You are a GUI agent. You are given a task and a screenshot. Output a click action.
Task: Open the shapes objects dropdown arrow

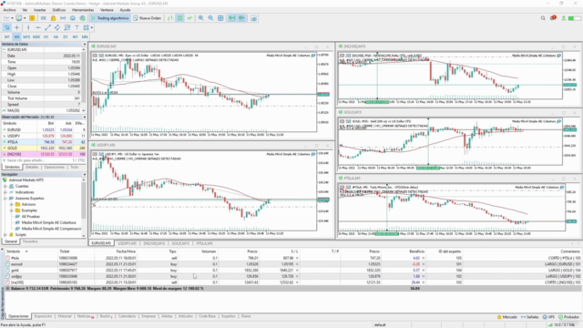point(92,27)
